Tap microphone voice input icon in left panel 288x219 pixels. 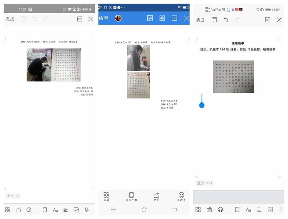coord(87,210)
